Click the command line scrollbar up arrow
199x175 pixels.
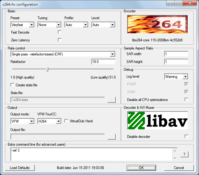point(175,151)
